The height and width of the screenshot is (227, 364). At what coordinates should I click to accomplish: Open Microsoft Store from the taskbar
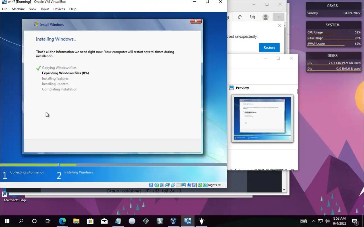90,221
